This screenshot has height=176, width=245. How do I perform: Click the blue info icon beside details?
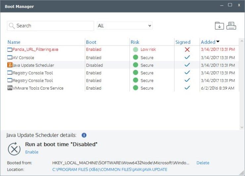pos(84,135)
